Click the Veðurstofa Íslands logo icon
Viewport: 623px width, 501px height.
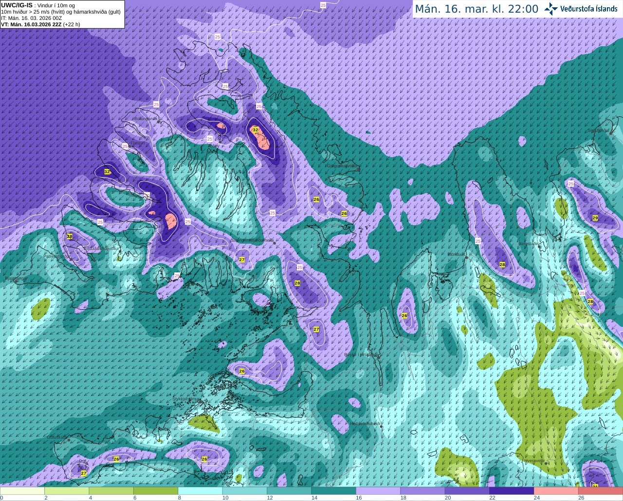coord(551,9)
